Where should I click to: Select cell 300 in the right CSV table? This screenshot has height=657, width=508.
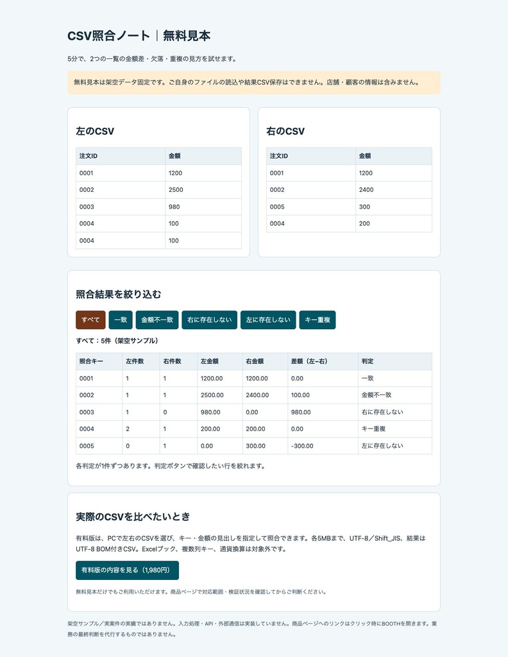point(394,207)
